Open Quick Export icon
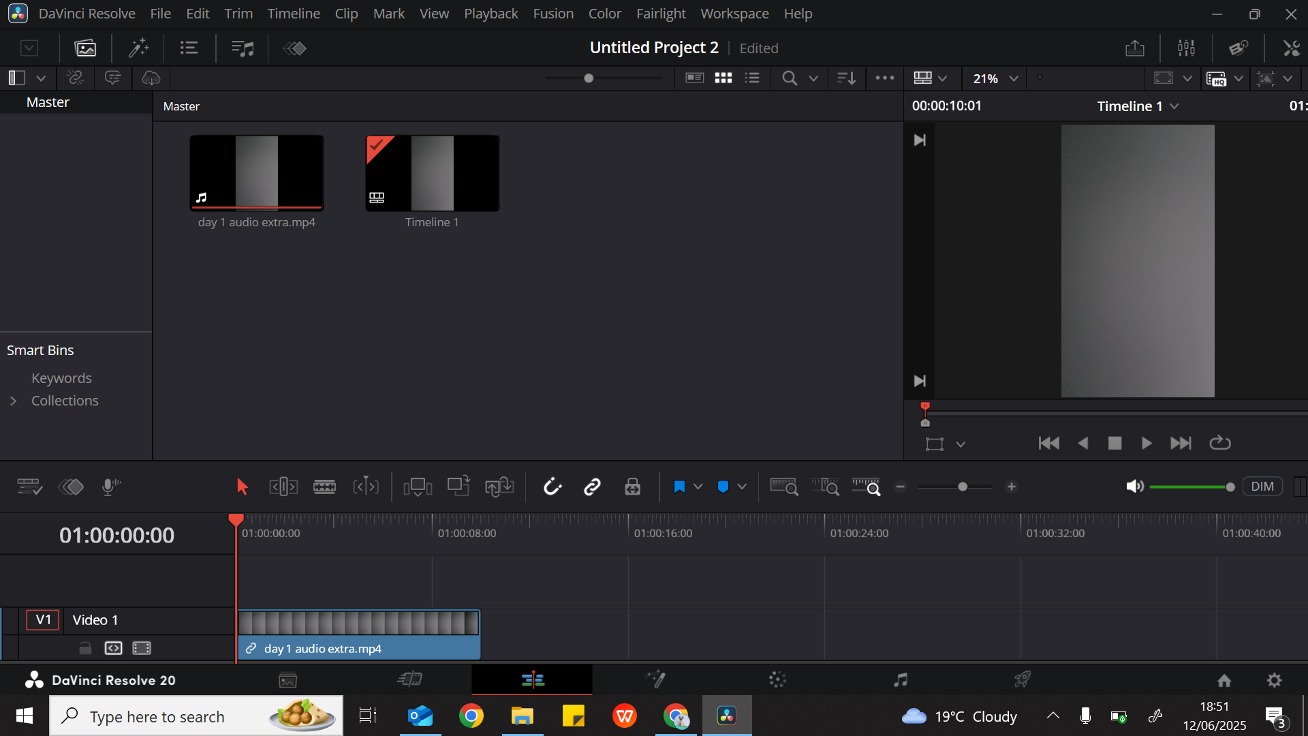The height and width of the screenshot is (736, 1308). [1135, 48]
